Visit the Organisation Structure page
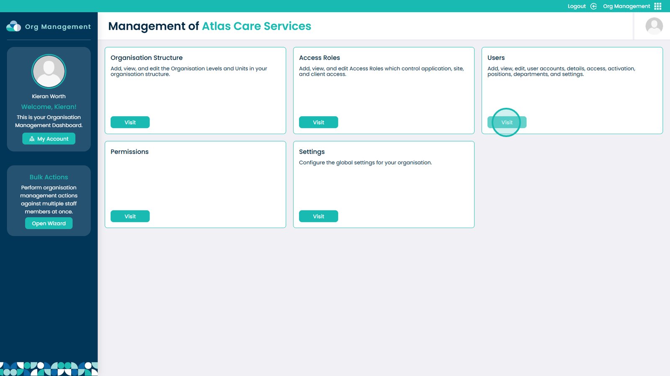Image resolution: width=670 pixels, height=376 pixels. (x=130, y=122)
